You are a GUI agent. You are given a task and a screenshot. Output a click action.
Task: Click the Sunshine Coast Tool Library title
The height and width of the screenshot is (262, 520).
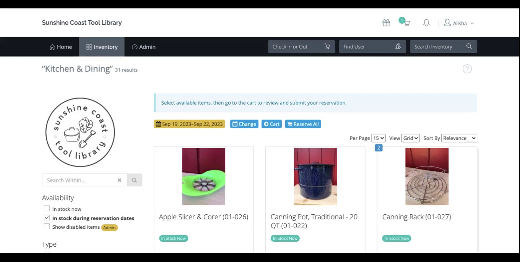pos(82,23)
